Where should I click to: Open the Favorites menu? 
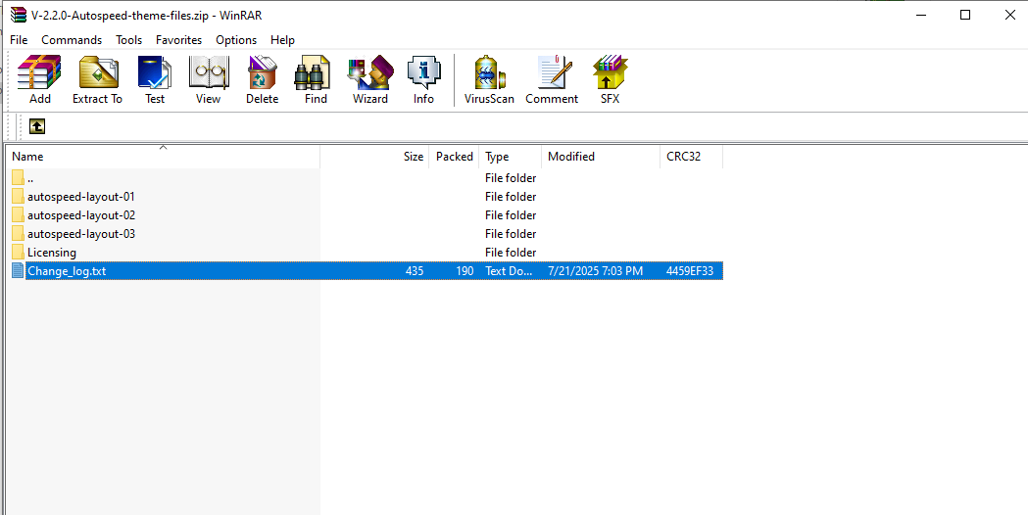point(179,40)
